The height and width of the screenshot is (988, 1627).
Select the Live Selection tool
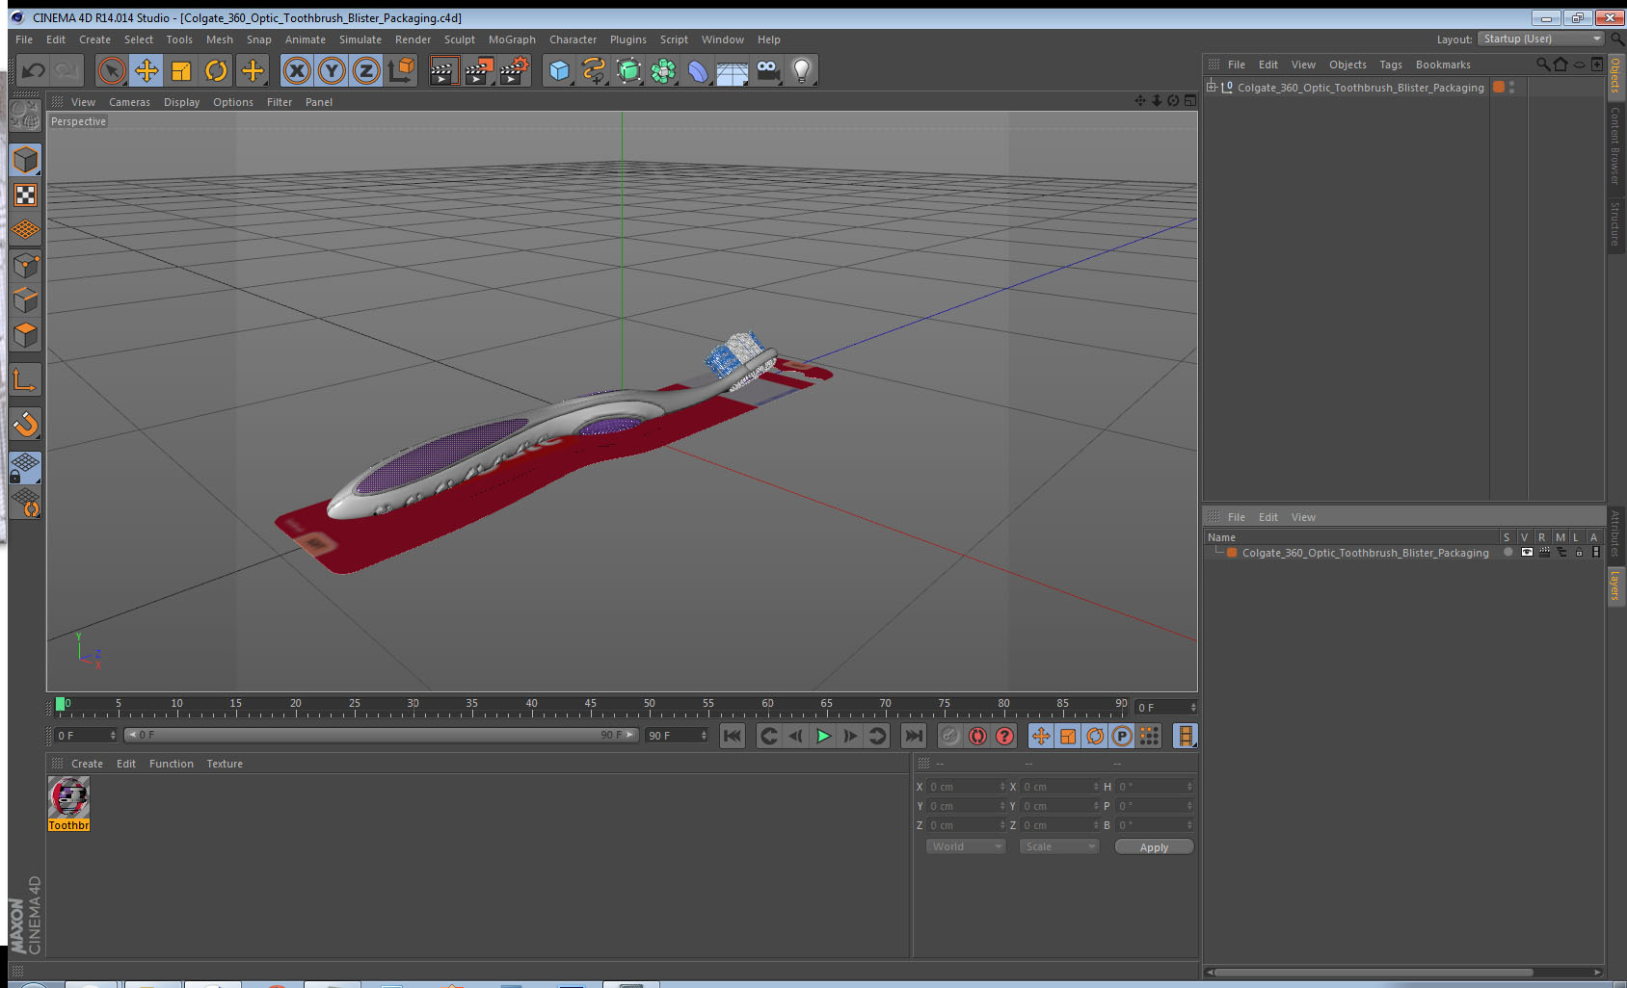[x=112, y=70]
